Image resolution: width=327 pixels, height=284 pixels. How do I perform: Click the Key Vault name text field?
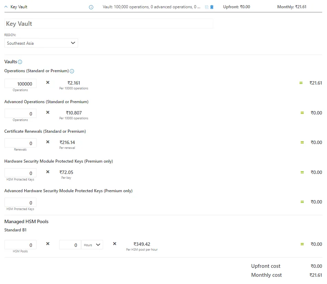click(x=109, y=24)
